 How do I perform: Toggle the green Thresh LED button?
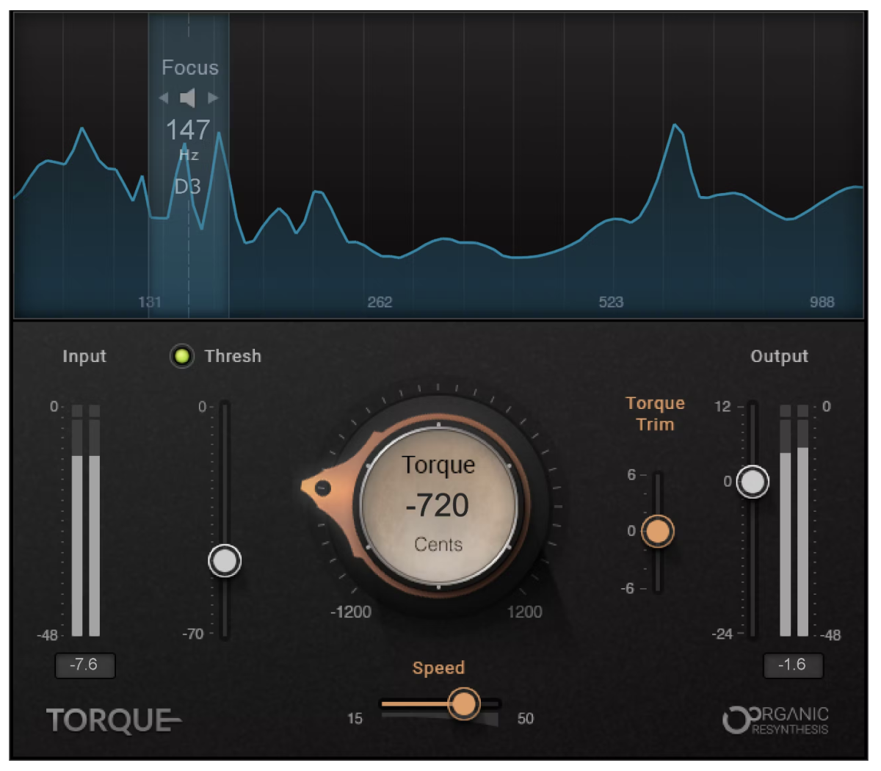[x=181, y=356]
